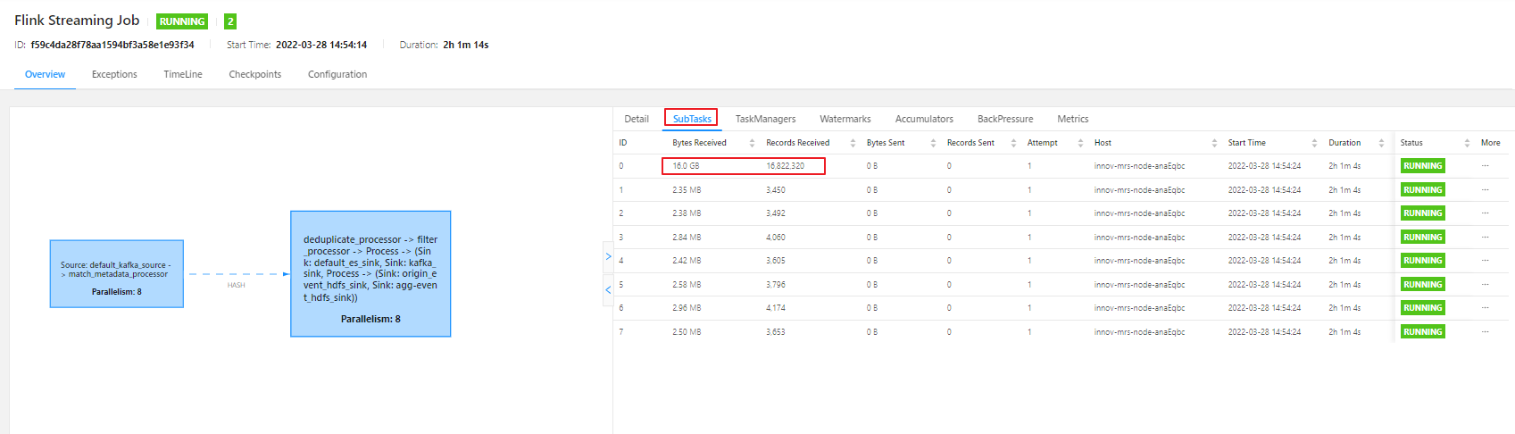The height and width of the screenshot is (434, 1515).
Task: Click the 2.58 MB bytes received cell
Action: (x=687, y=284)
